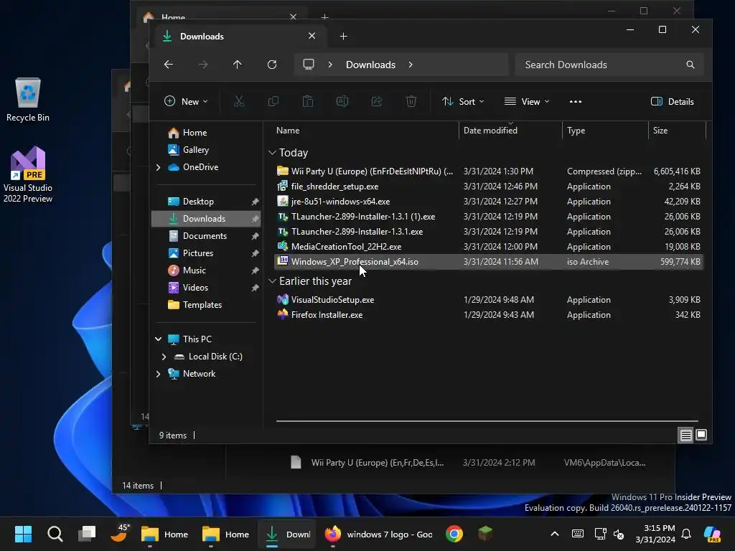The height and width of the screenshot is (551, 735).
Task: Expand OneDrive in navigation pane
Action: pyautogui.click(x=159, y=167)
